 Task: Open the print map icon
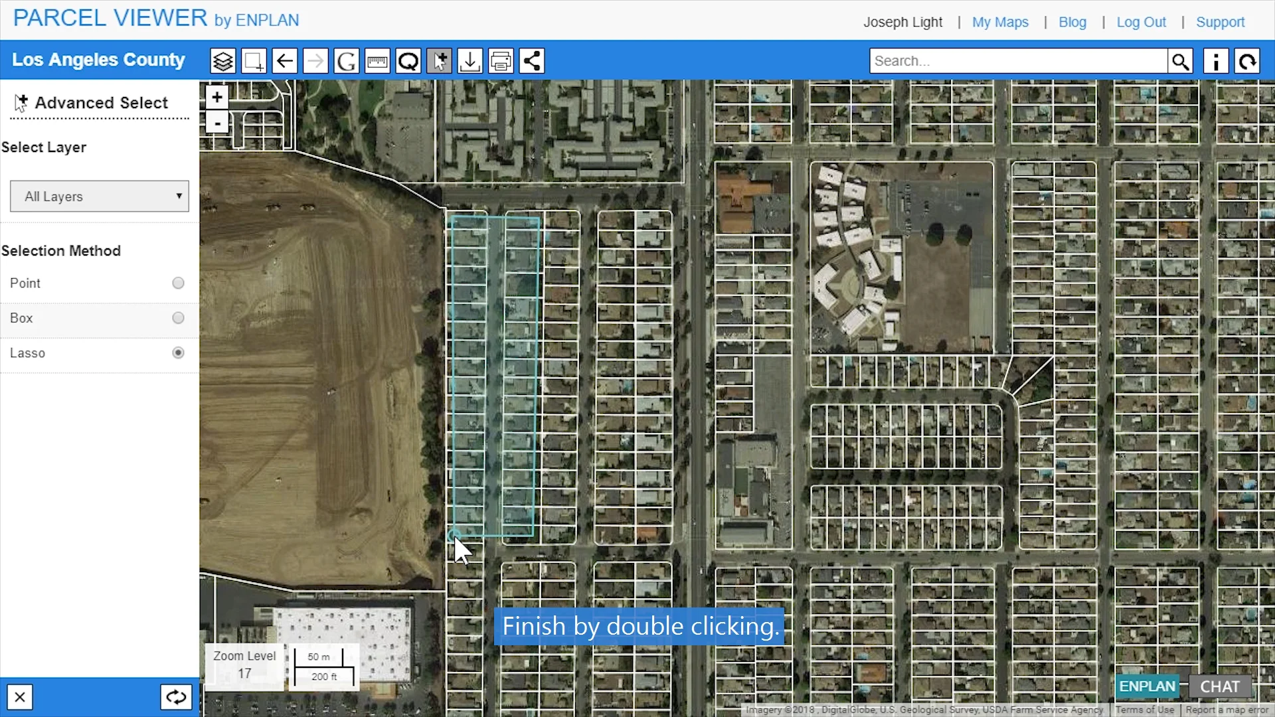click(x=501, y=61)
